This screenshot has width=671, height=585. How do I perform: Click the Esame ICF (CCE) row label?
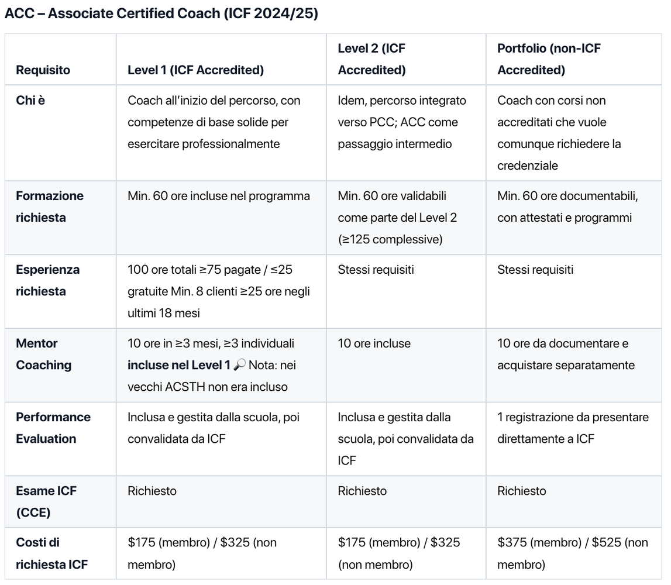coord(46,501)
